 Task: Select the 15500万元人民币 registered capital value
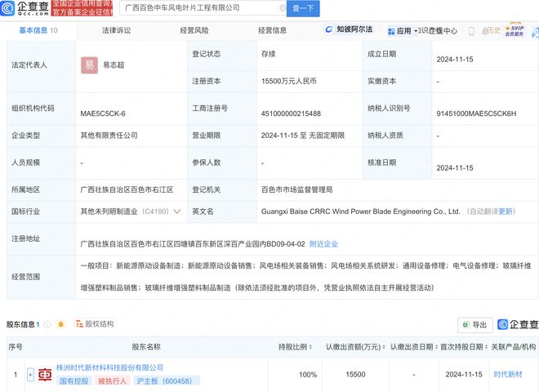coord(289,81)
